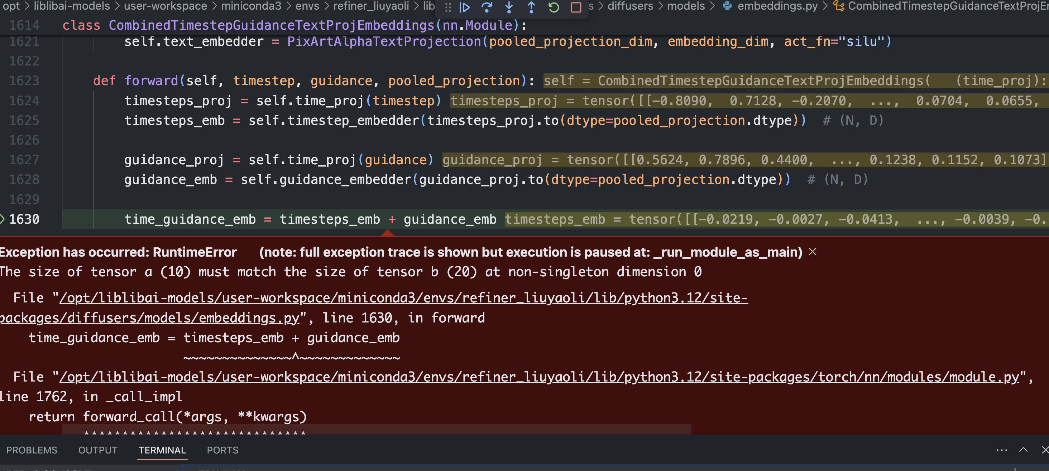This screenshot has height=471, width=1049.
Task: Click the Step Out icon
Action: (531, 7)
